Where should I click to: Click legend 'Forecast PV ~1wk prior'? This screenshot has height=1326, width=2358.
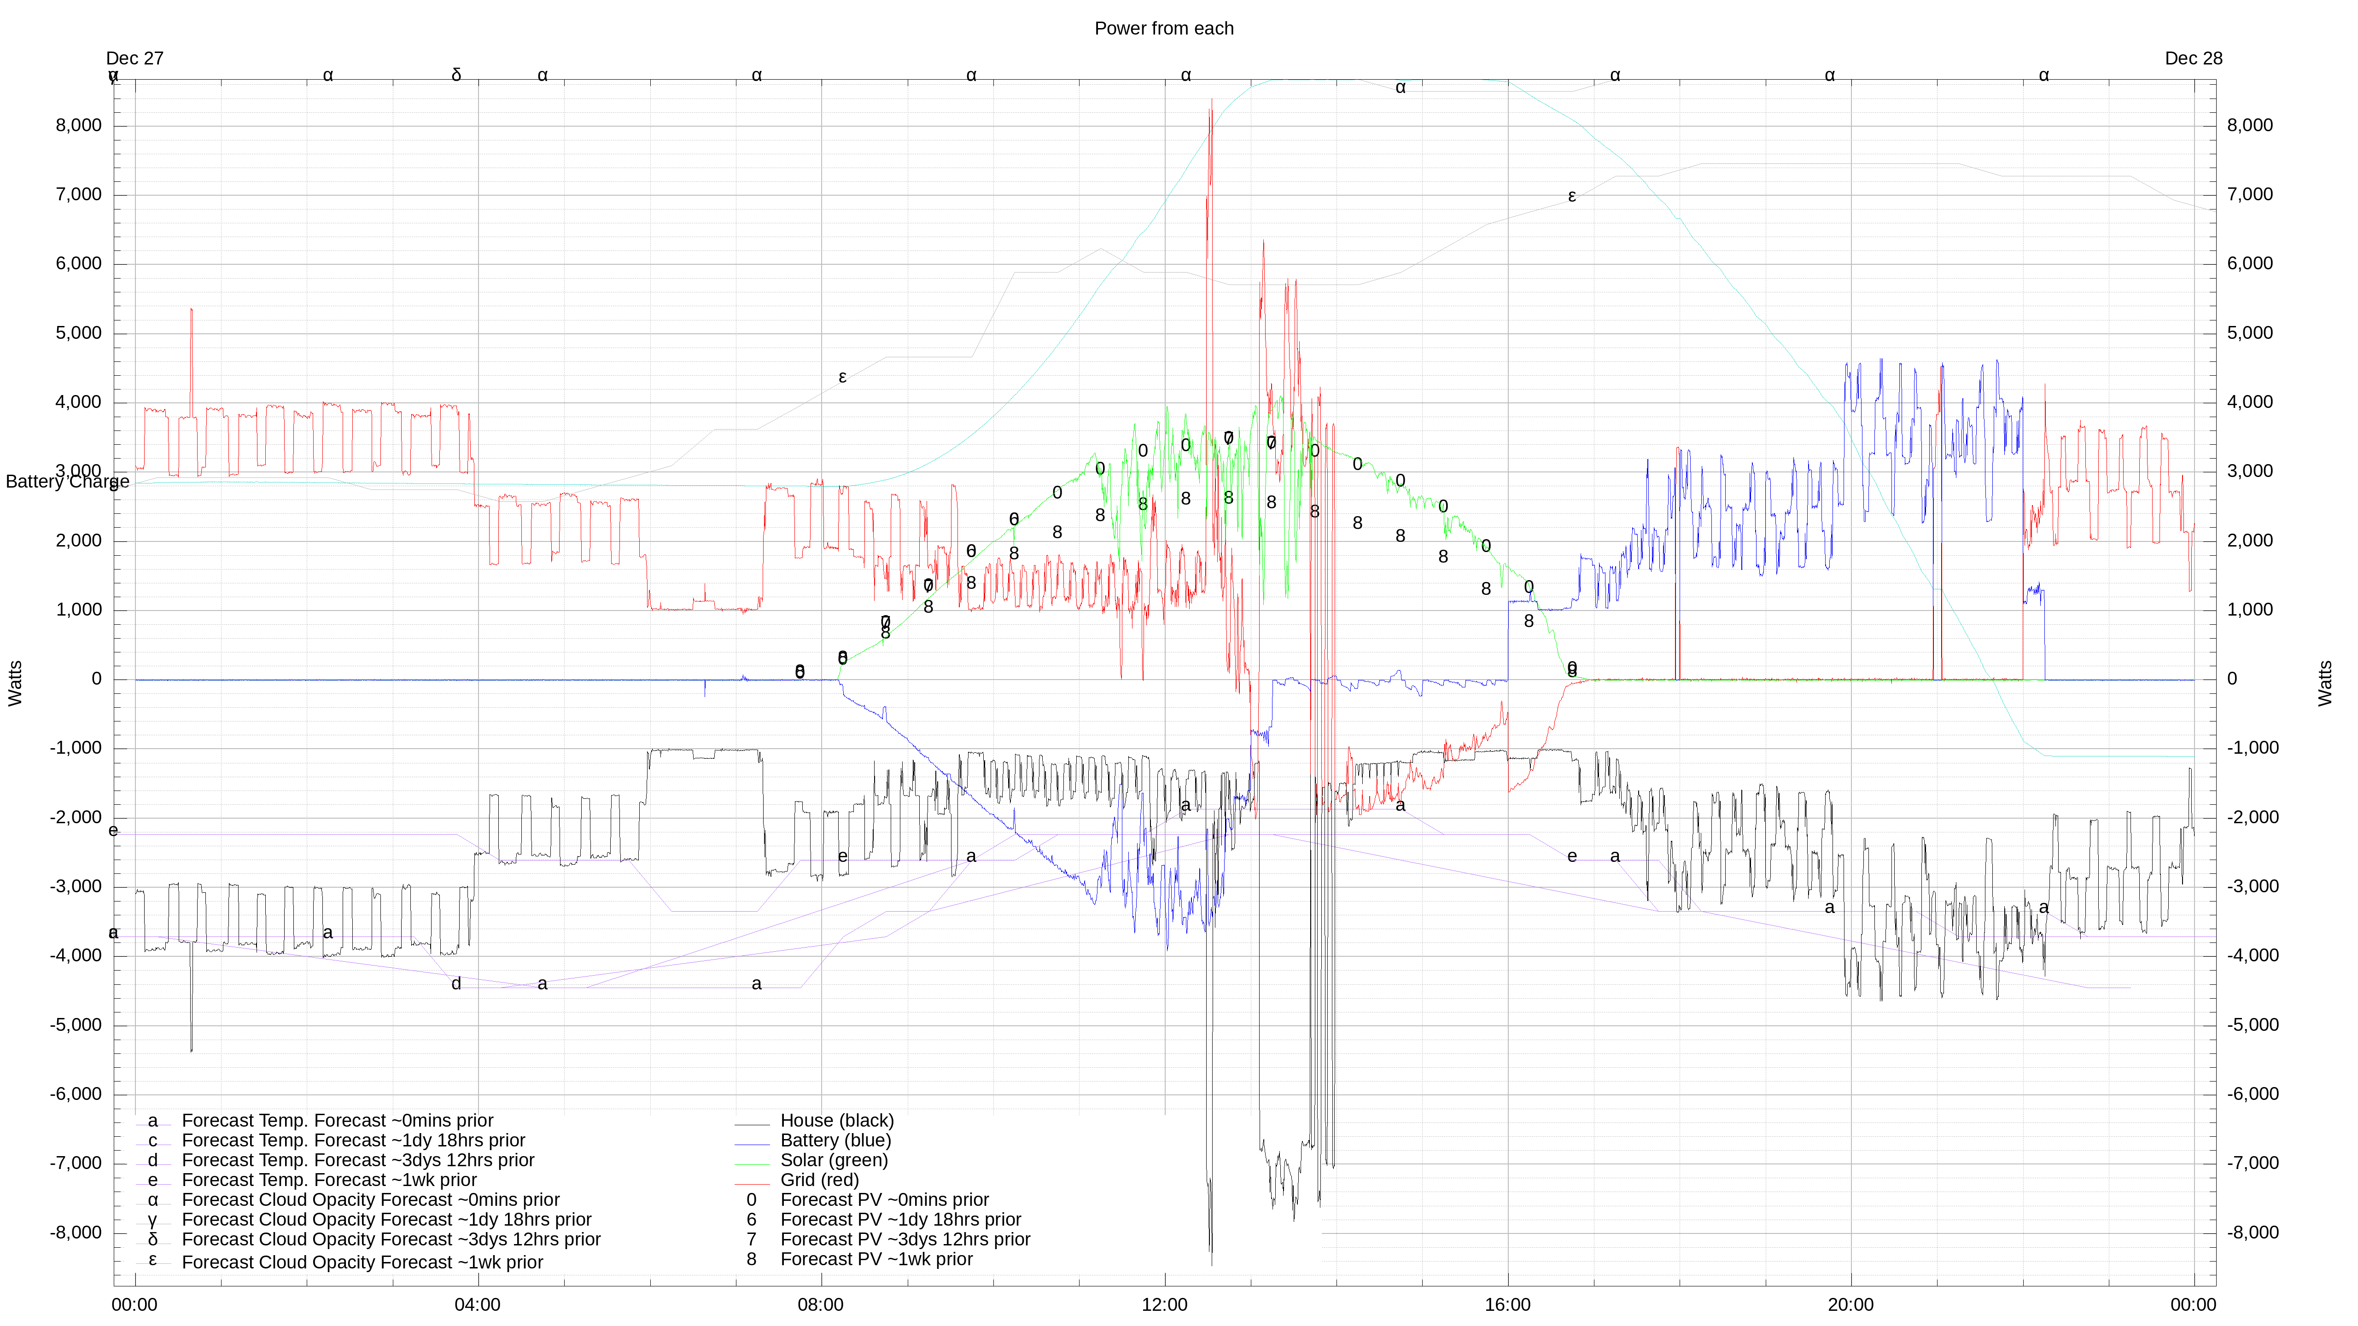(x=876, y=1260)
